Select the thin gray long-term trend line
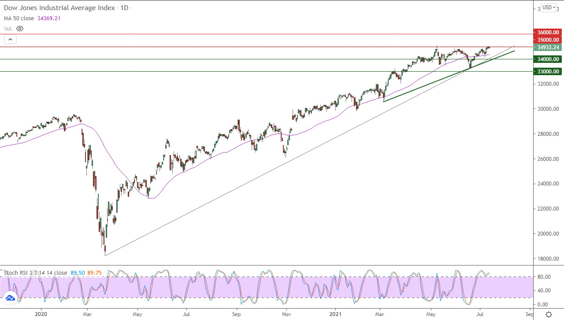Screen dimensions: 564x320 pos(310,150)
